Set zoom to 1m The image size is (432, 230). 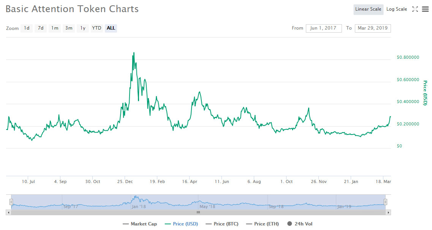(x=55, y=28)
